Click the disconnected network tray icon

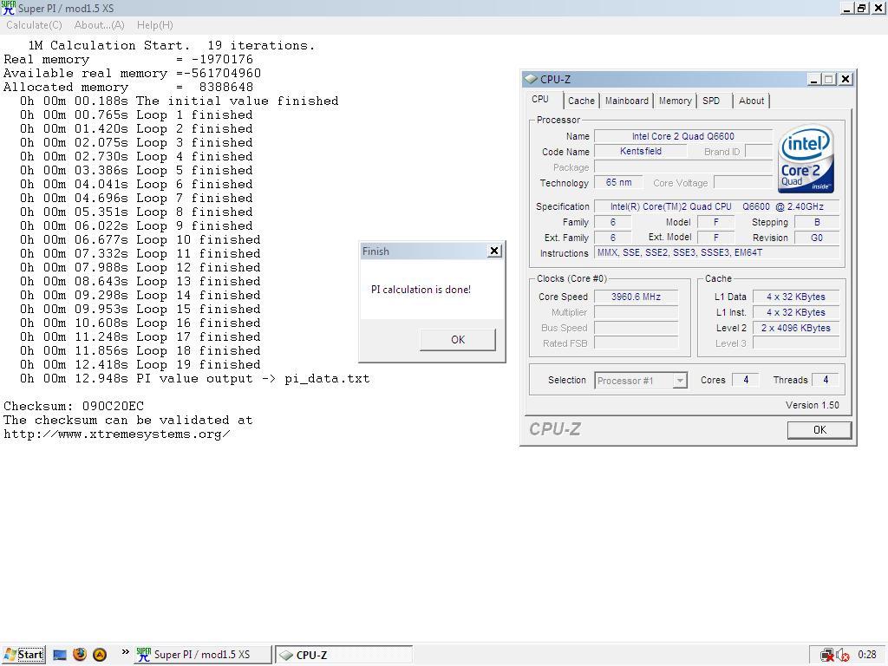(x=827, y=655)
